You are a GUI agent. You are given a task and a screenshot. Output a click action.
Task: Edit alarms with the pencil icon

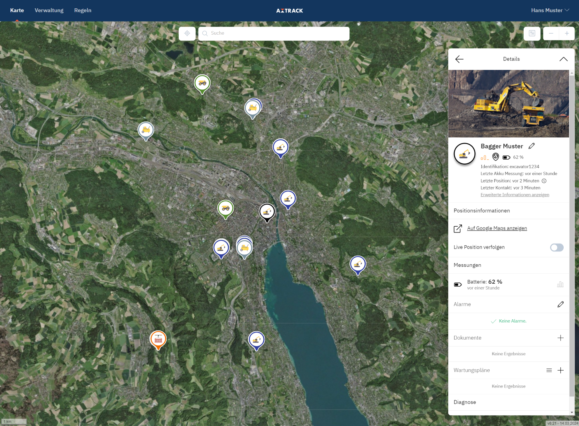point(560,304)
